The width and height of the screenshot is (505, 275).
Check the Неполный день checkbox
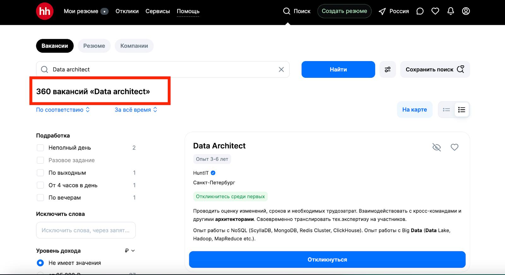point(40,148)
